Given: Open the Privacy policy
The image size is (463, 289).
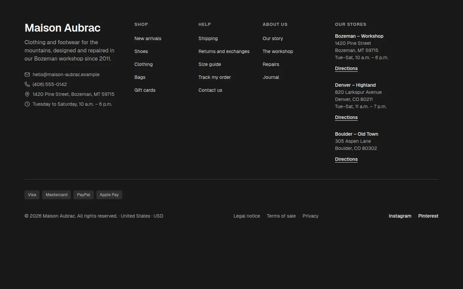Looking at the screenshot, I should point(310,216).
